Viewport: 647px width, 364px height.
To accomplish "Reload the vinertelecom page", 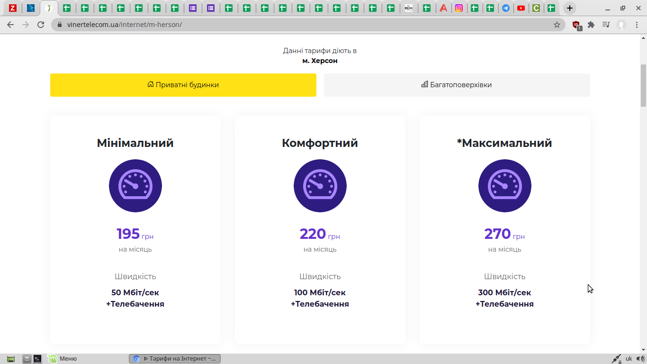I will 41,25.
